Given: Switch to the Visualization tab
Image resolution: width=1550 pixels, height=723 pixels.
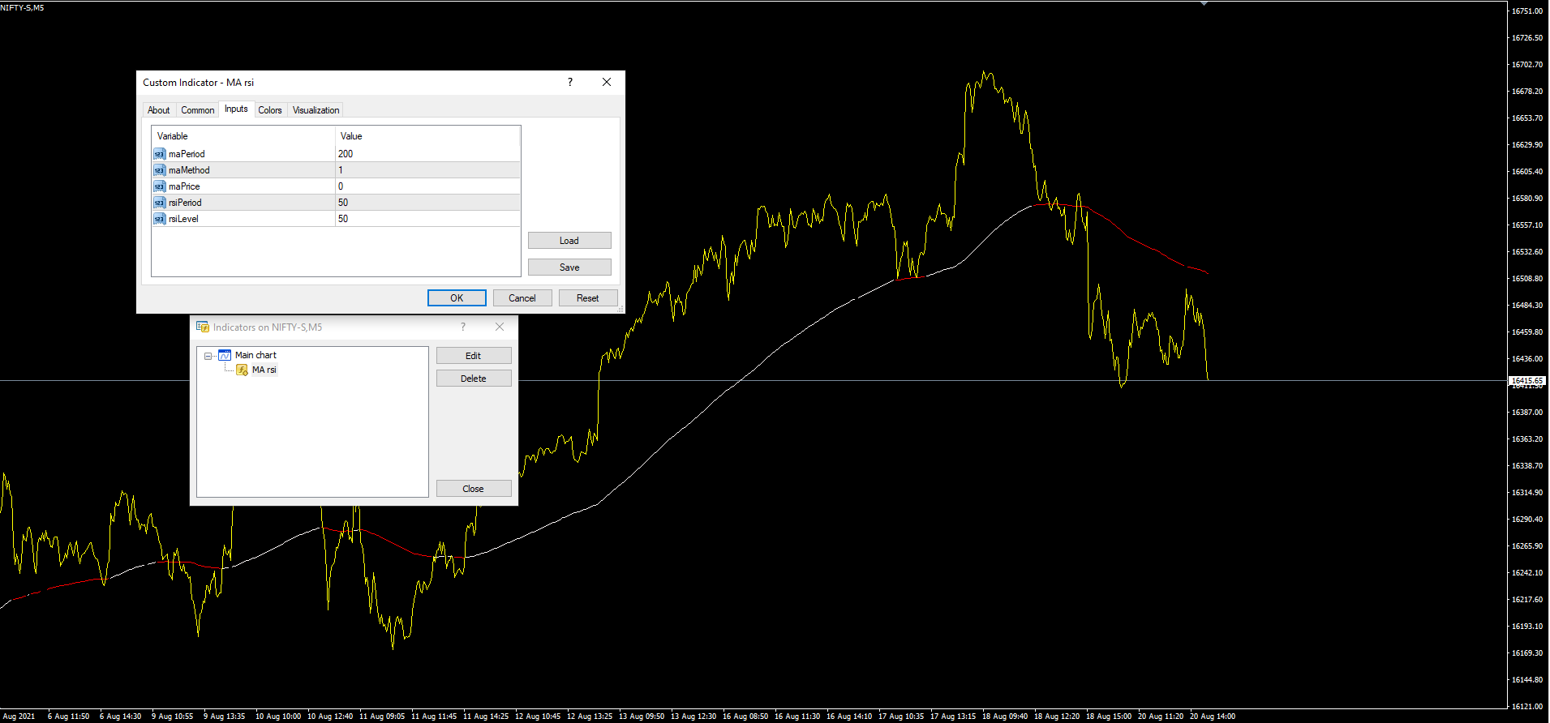Looking at the screenshot, I should pyautogui.click(x=316, y=110).
